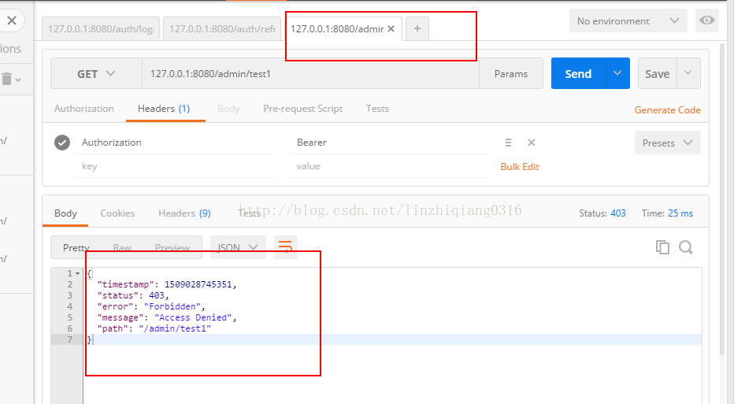The width and height of the screenshot is (745, 404).
Task: Click the "Access Denied" message value
Action: [x=193, y=317]
